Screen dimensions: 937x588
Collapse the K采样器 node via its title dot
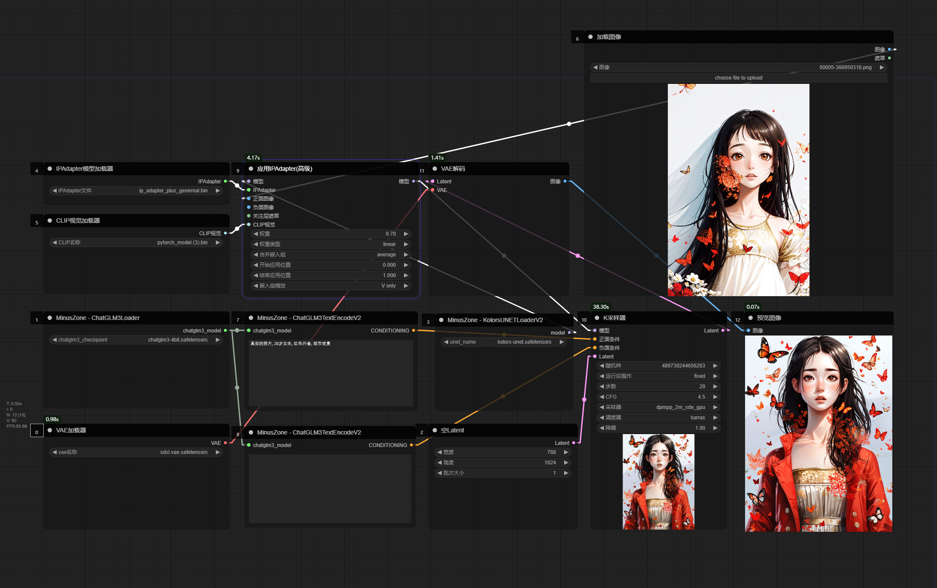(x=597, y=318)
